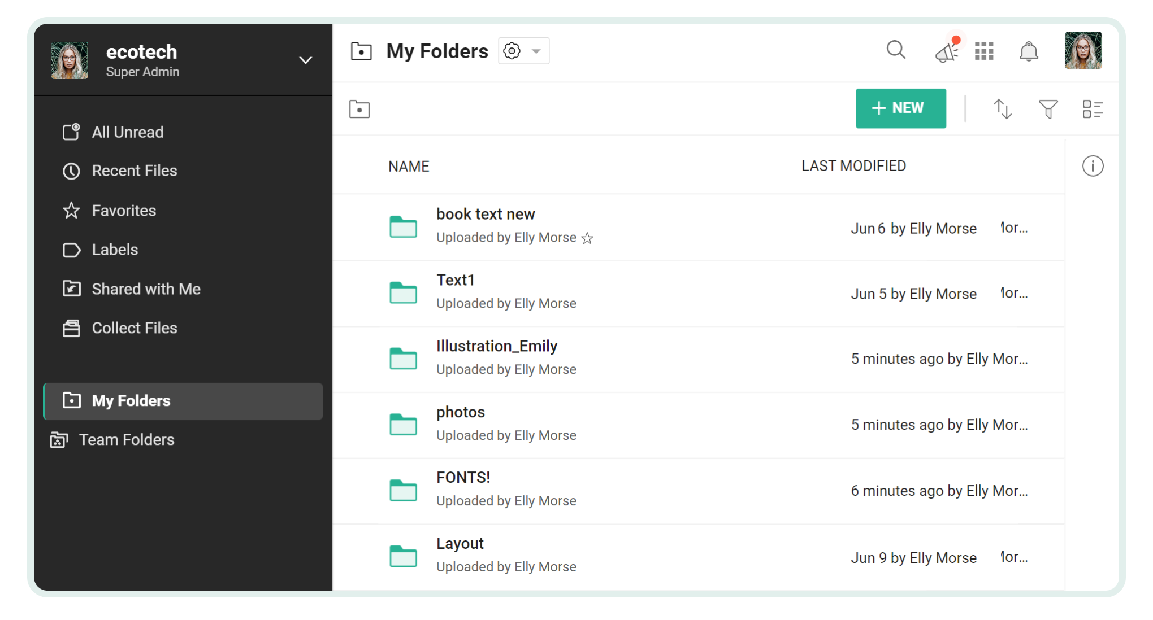Toggle favorite star on book text new
This screenshot has height=620, width=1153.
pyautogui.click(x=587, y=238)
